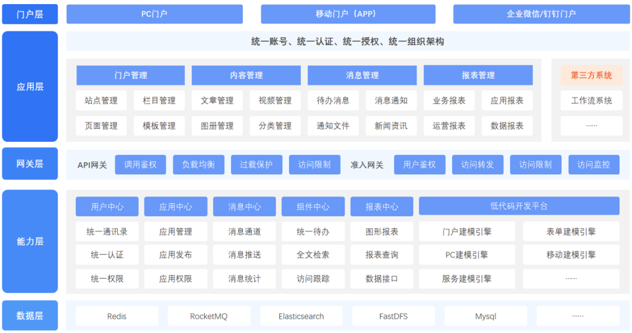
Task: Select the 新闻资讯 box
Action: pos(391,126)
